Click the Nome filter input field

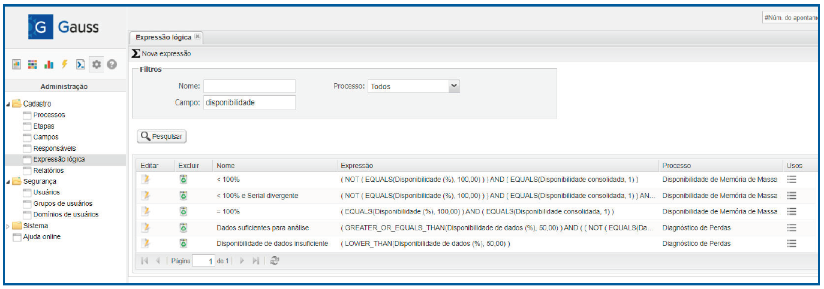249,86
